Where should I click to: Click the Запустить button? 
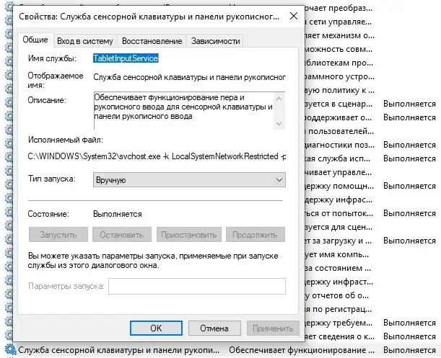[x=58, y=234]
